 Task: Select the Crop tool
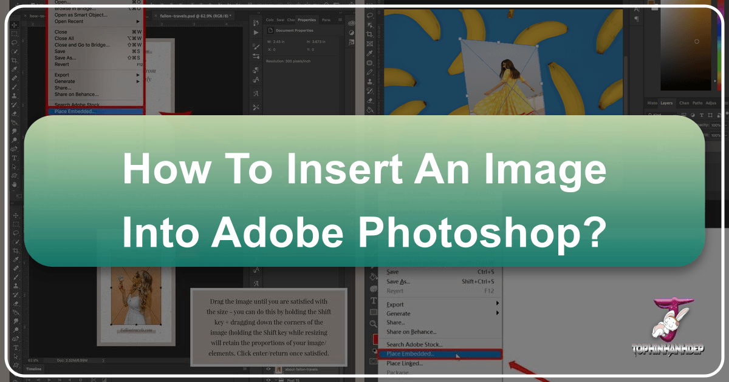point(14,60)
